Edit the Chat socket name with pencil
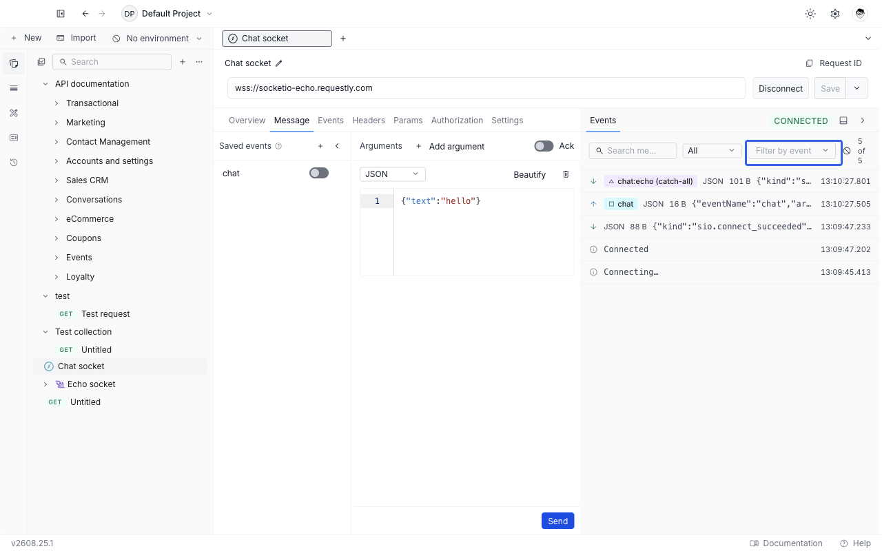The width and height of the screenshot is (882, 551). click(x=279, y=63)
